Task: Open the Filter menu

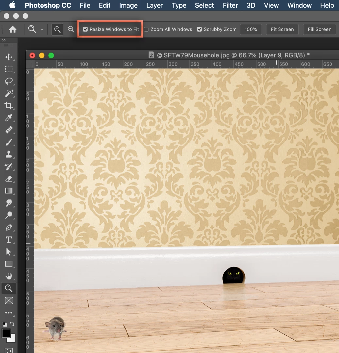Action: click(x=230, y=5)
